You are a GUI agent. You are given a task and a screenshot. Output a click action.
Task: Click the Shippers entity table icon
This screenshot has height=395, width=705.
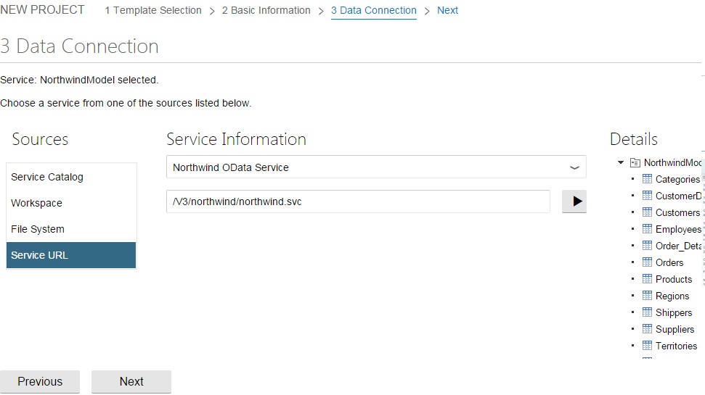648,312
